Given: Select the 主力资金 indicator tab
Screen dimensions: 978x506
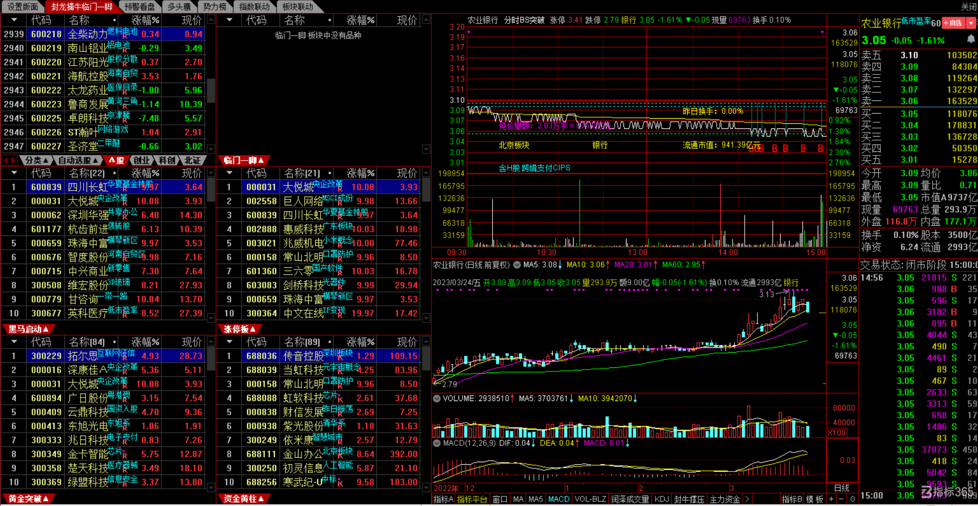Looking at the screenshot, I should 725,499.
